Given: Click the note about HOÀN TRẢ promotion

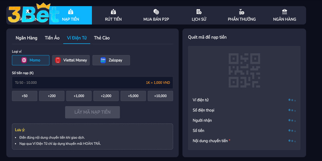Looking at the screenshot, I should tap(60, 144).
